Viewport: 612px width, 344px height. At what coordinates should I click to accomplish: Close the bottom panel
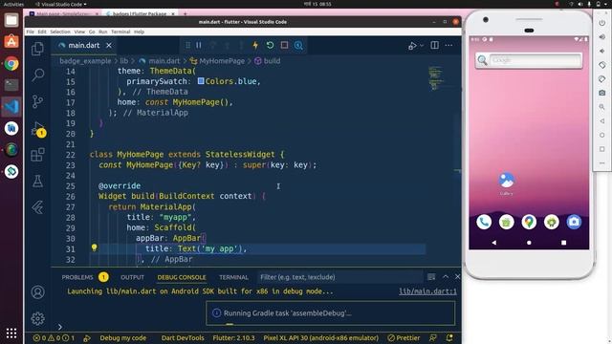457,276
